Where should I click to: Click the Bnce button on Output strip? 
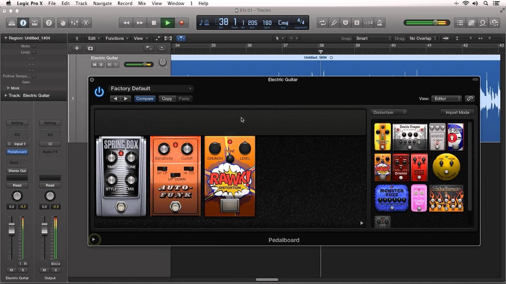pyautogui.click(x=55, y=264)
